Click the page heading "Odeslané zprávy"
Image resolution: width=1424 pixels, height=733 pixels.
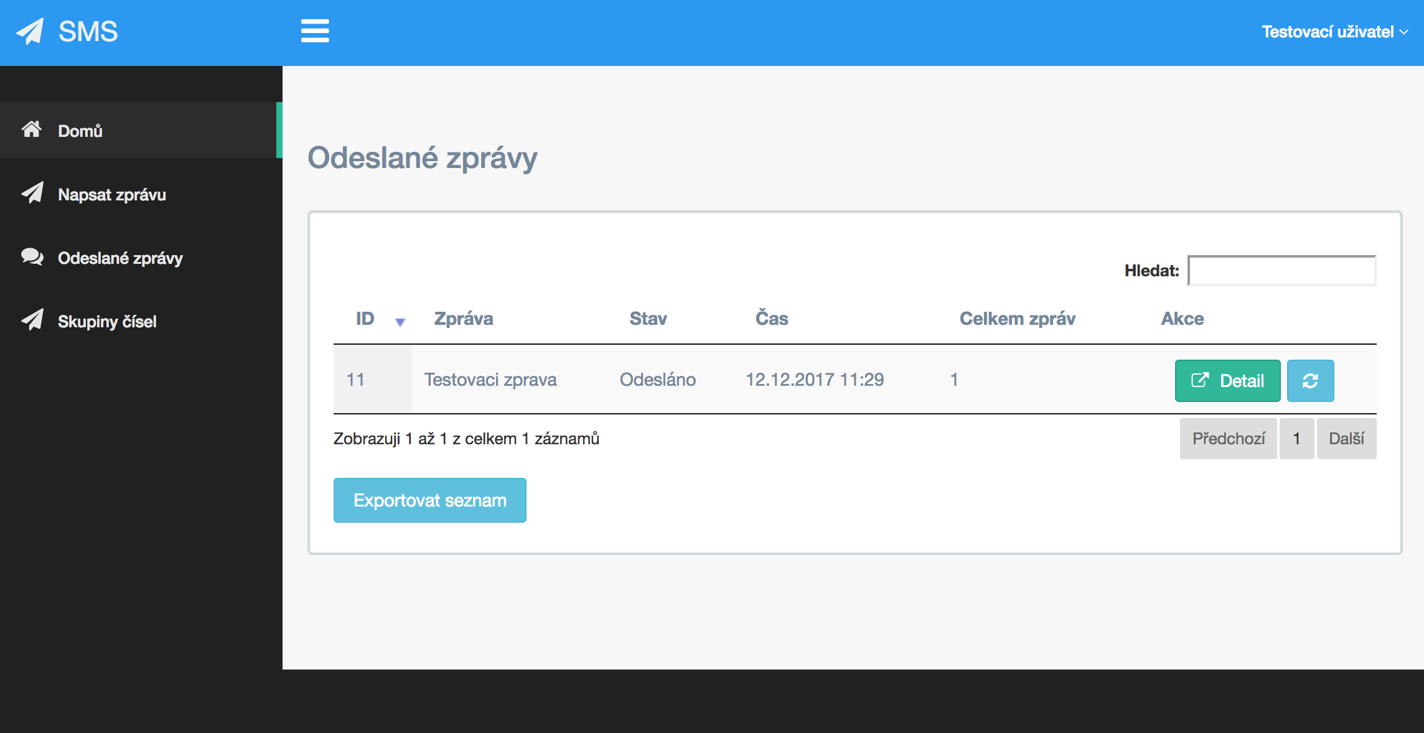[423, 157]
